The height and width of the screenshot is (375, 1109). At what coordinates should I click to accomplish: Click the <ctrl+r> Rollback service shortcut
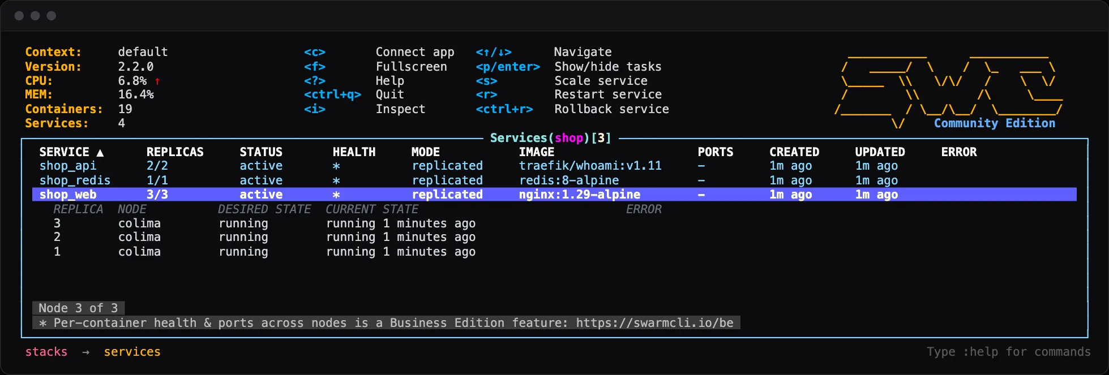(x=572, y=109)
